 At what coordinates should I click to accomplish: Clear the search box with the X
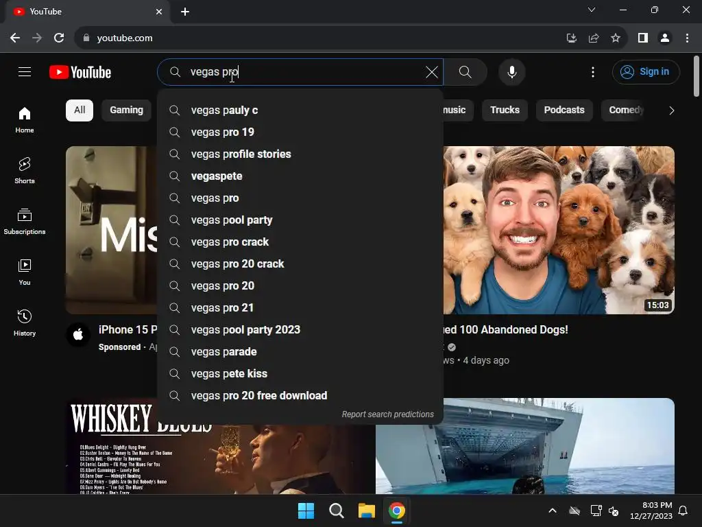[432, 71]
